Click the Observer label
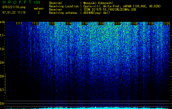The height and width of the screenshot is (109, 172). (x=56, y=3)
